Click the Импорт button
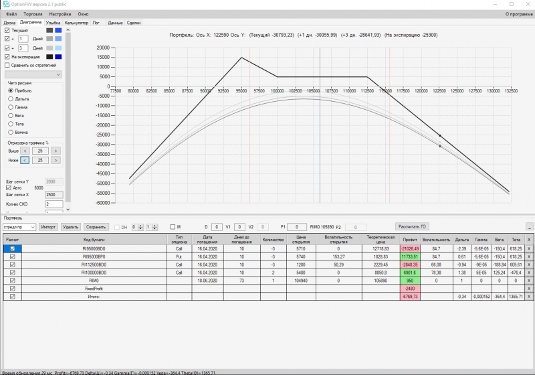 coord(48,227)
